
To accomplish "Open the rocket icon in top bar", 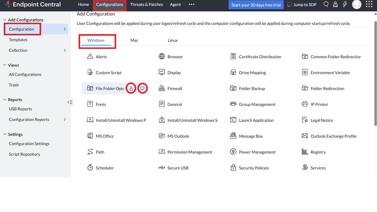I will click(x=335, y=4).
